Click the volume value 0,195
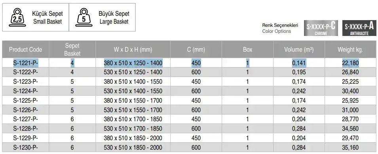Viewport: 378px width, 154px height. click(x=299, y=72)
